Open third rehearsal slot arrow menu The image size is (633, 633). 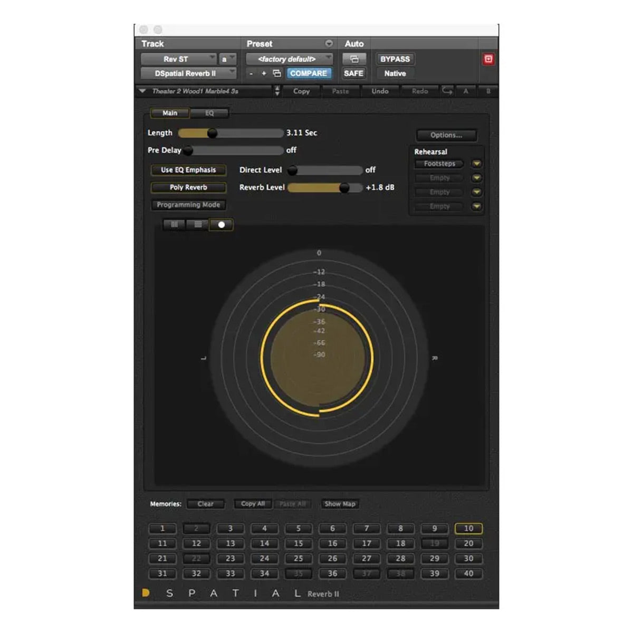477,193
